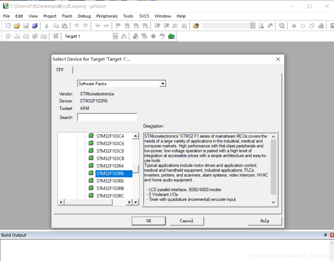Click the Translate file icon
This screenshot has height=261, width=334.
(x=8, y=36)
